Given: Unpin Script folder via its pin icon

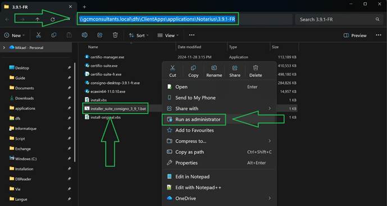Looking at the screenshot, I should [x=69, y=139].
